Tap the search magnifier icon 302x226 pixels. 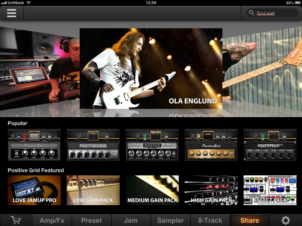(x=251, y=13)
